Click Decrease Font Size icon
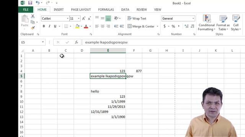The image size is (245, 137). (89, 19)
